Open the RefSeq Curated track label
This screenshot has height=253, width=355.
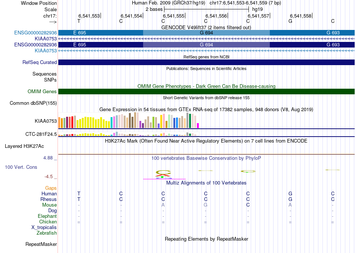pos(40,63)
